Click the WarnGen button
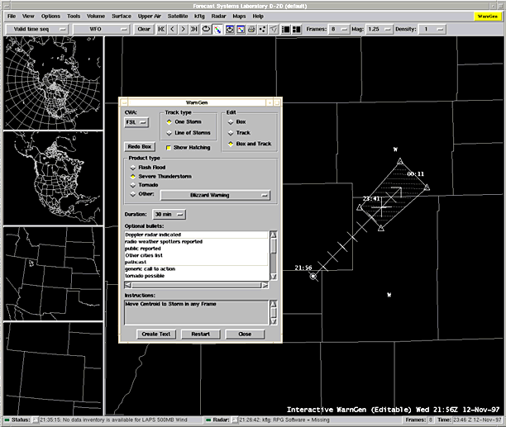Screen dimensions: 506x427 pyautogui.click(x=487, y=17)
